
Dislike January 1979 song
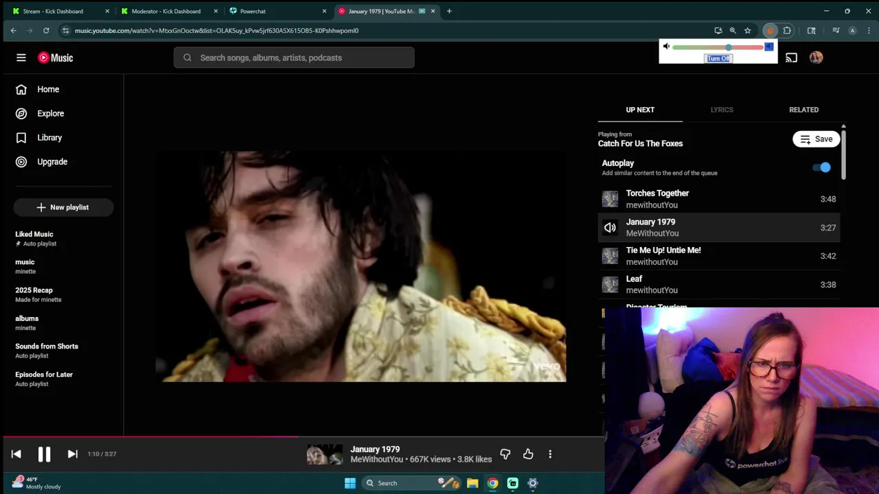505,454
